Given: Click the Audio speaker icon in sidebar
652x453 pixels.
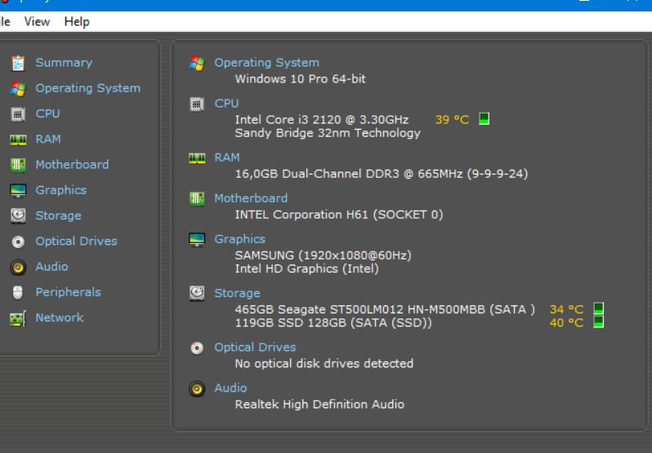Looking at the screenshot, I should 18,267.
